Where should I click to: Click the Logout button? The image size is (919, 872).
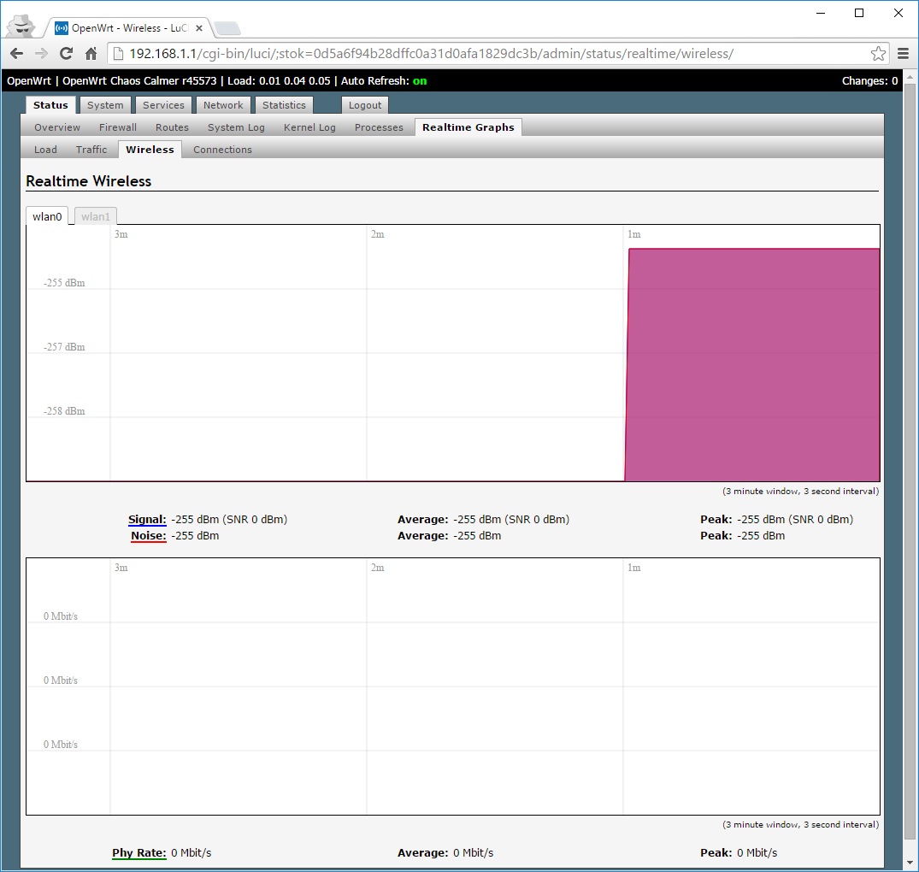click(365, 105)
